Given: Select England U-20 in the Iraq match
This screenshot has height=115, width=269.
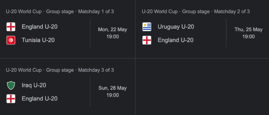Looking at the screenshot, I should click(40, 99).
